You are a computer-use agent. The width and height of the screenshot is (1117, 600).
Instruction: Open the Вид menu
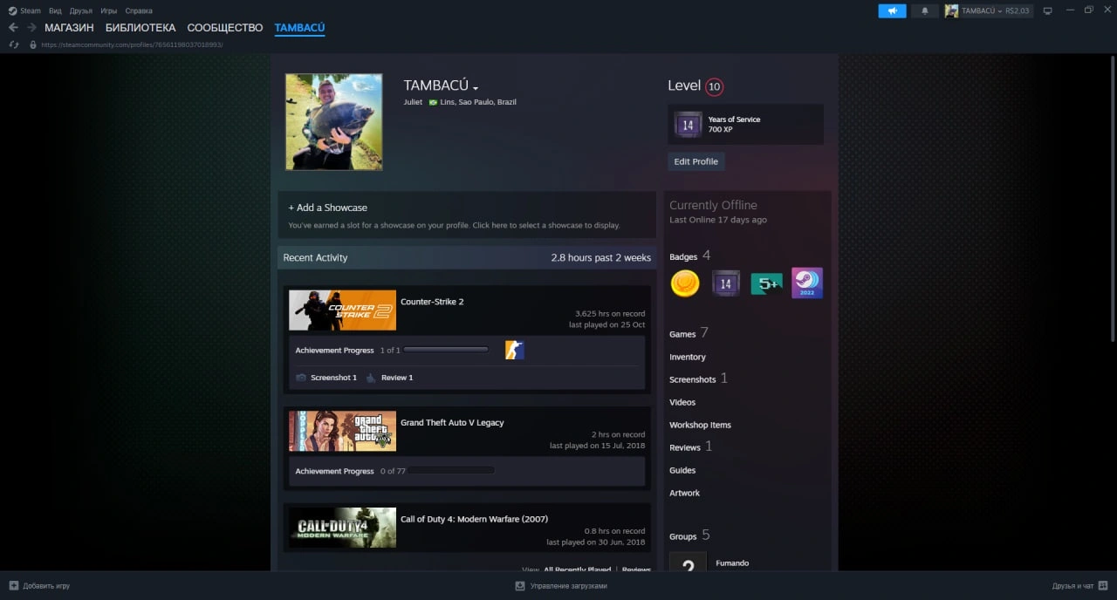pos(56,10)
